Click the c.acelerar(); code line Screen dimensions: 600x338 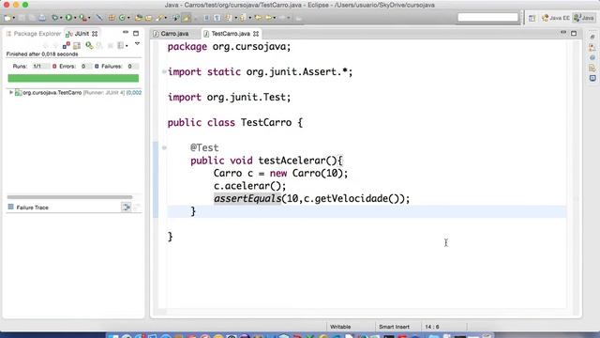pyautogui.click(x=250, y=186)
